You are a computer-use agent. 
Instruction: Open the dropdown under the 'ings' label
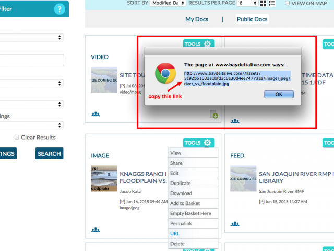31,125
